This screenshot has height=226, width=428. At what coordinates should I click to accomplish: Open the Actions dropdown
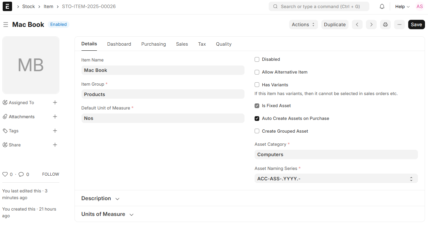(304, 25)
